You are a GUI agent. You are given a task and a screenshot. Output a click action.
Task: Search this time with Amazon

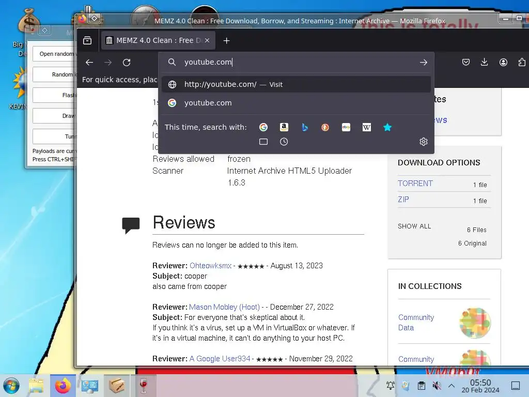(x=284, y=127)
